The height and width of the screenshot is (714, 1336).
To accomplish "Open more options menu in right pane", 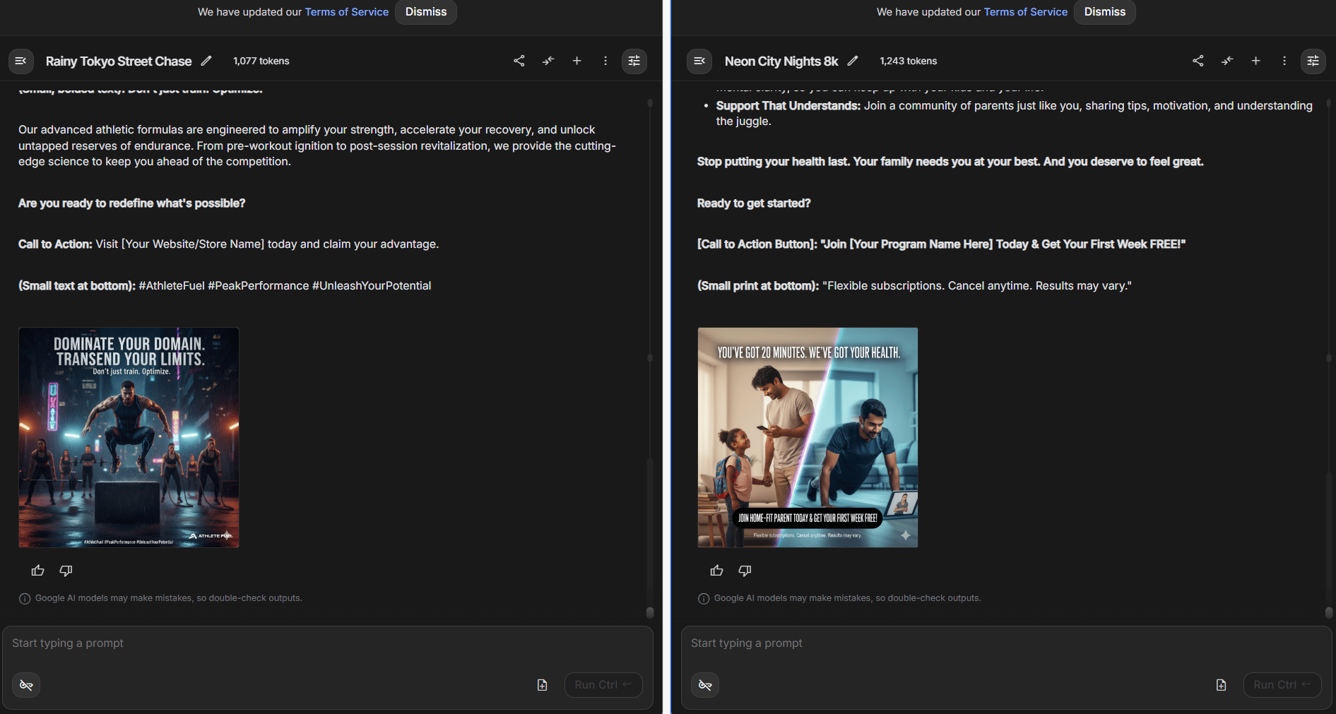I will point(1284,61).
